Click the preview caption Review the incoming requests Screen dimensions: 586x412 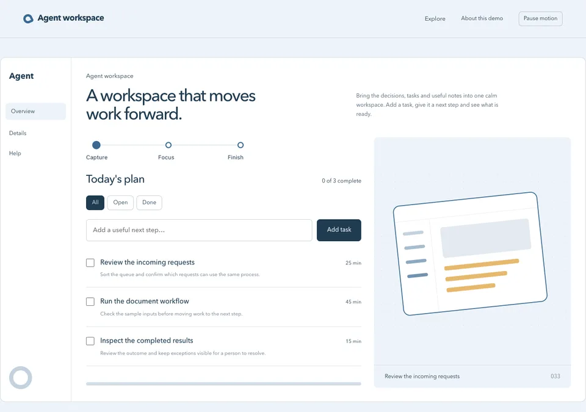coord(422,376)
